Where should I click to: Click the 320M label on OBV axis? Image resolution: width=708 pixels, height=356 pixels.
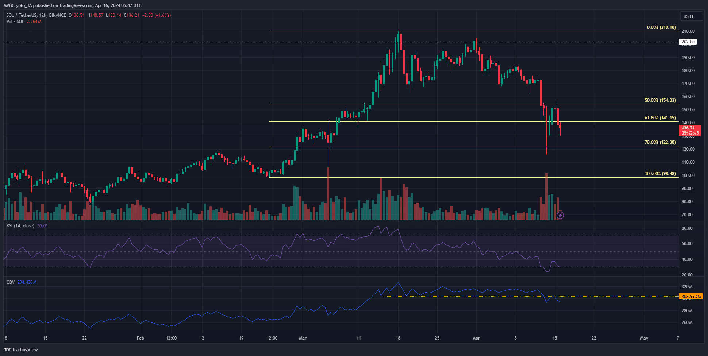tap(687, 287)
